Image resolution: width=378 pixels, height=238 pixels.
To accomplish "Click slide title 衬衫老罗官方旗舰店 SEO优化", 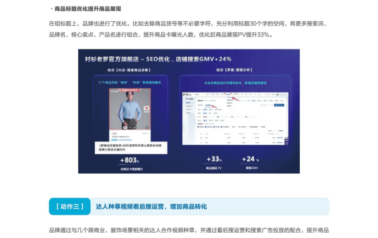I will (158, 59).
